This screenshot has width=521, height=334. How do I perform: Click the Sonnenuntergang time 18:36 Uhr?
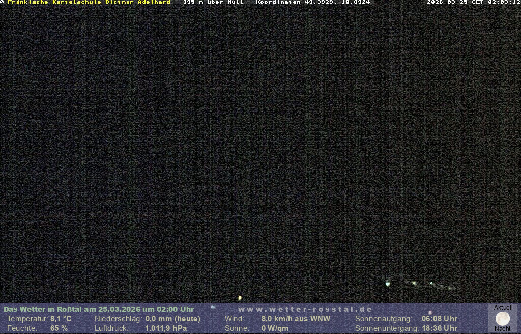pos(440,328)
